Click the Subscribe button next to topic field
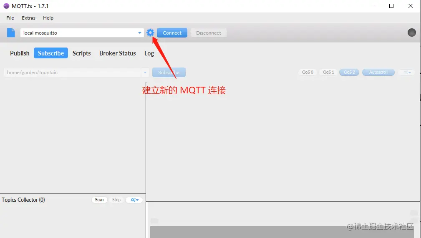The height and width of the screenshot is (238, 421). (x=169, y=73)
